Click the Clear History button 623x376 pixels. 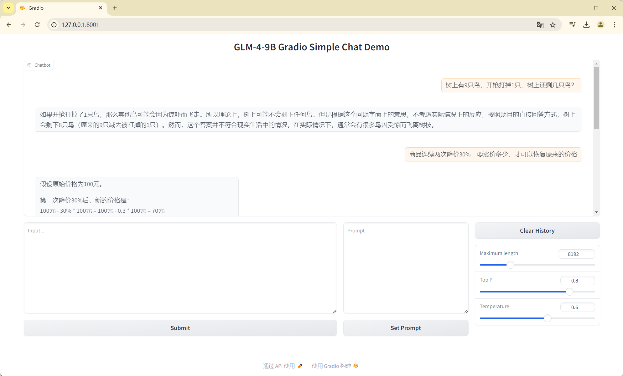click(537, 231)
